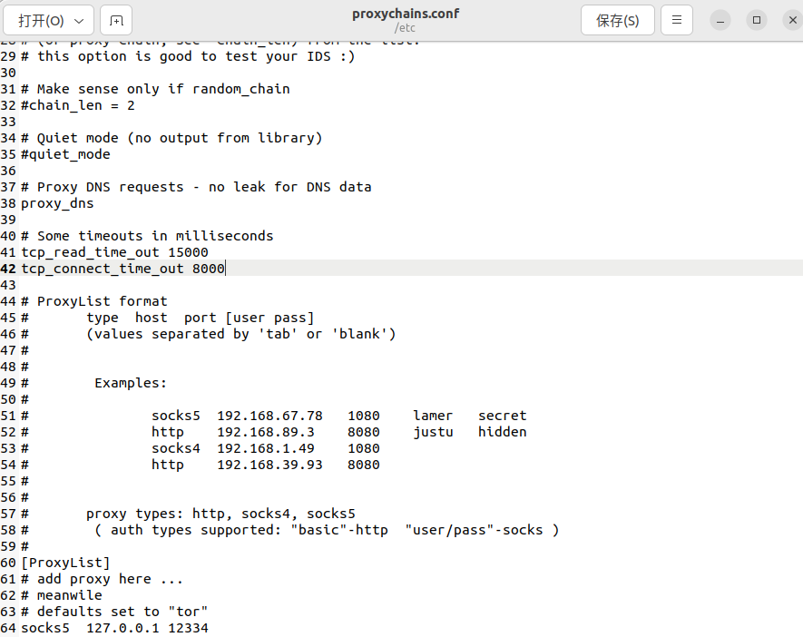
Task: Place cursor on tcp_read_time_out 15000
Action: pyautogui.click(x=114, y=252)
